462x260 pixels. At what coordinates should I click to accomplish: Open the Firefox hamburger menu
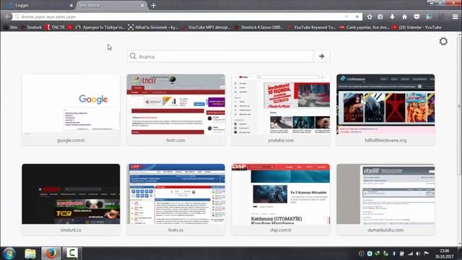coord(456,17)
